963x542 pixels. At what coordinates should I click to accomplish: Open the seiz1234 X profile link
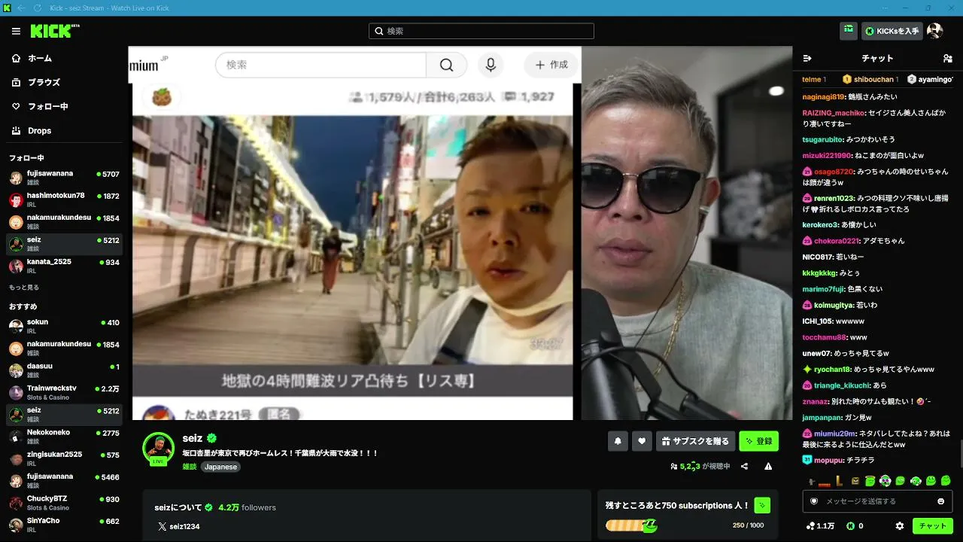click(x=178, y=526)
